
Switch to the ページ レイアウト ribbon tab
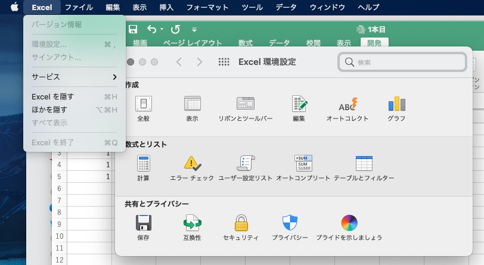193,43
